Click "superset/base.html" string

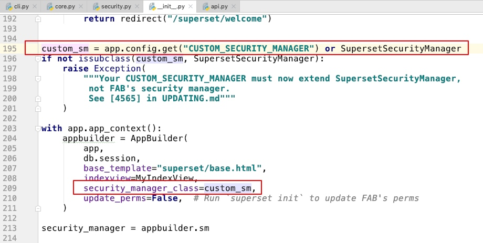coord(209,168)
